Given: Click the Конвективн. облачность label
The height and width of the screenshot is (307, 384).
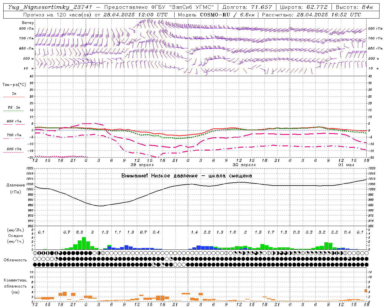Looking at the screenshot, I should click(x=15, y=283).
